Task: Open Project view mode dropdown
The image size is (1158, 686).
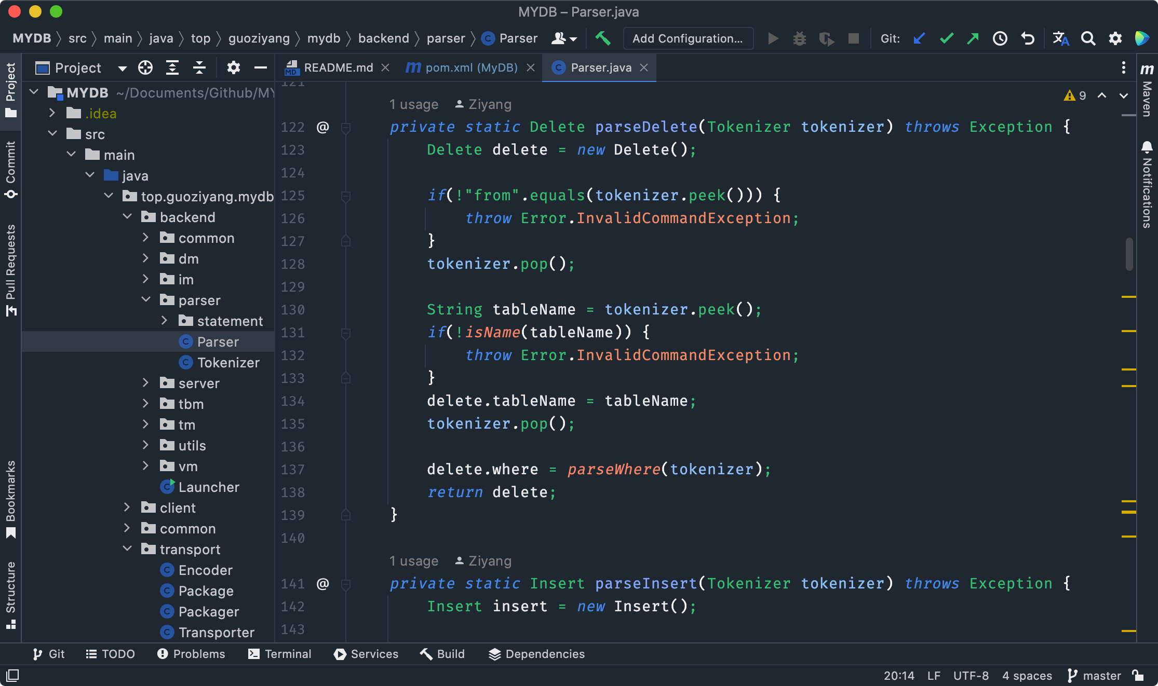Action: point(122,68)
